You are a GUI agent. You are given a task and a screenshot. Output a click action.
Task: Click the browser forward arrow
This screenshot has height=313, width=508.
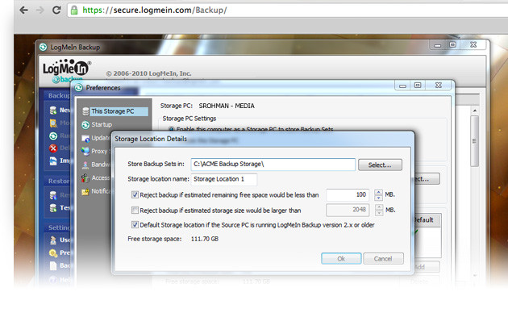point(40,10)
